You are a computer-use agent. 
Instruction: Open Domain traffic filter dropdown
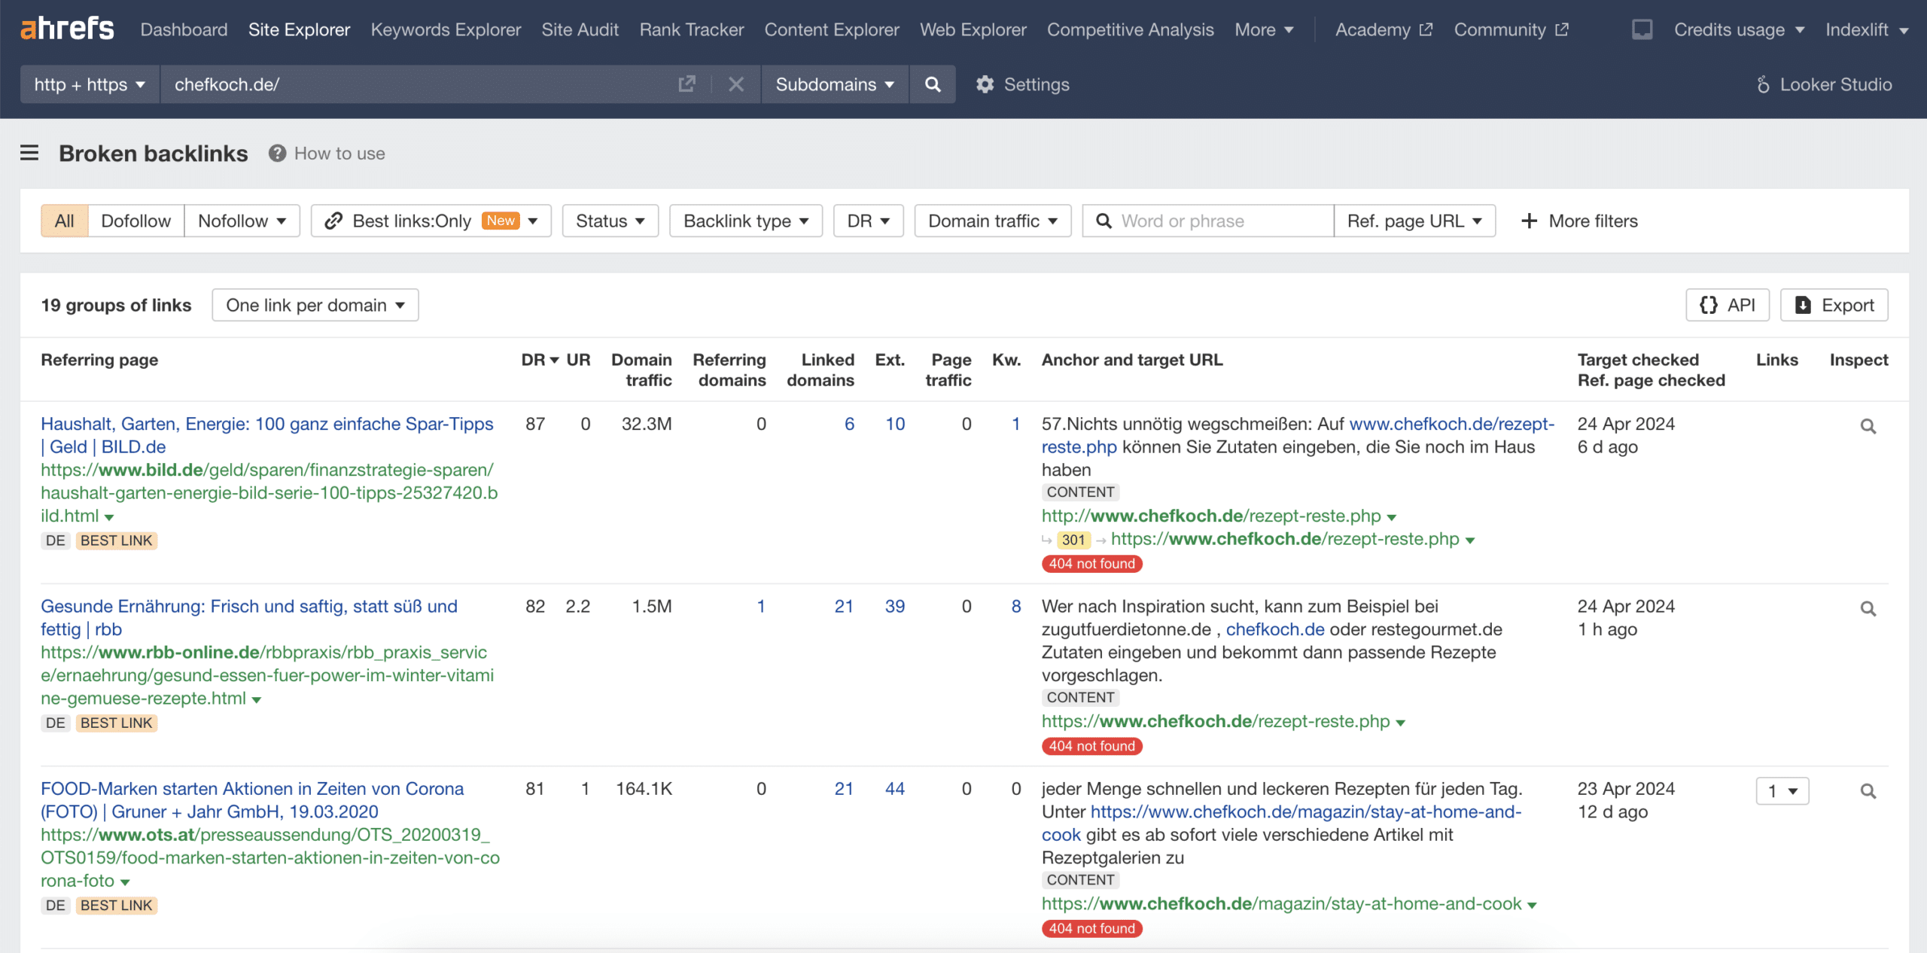click(x=993, y=221)
